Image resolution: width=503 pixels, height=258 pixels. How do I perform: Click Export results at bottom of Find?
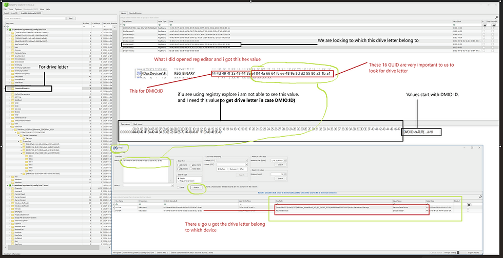pyautogui.click(x=474, y=252)
